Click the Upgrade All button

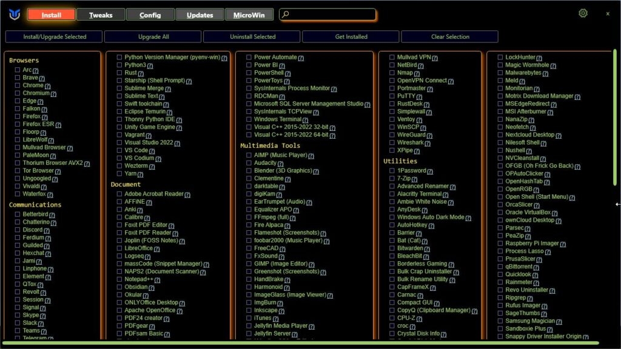[153, 37]
